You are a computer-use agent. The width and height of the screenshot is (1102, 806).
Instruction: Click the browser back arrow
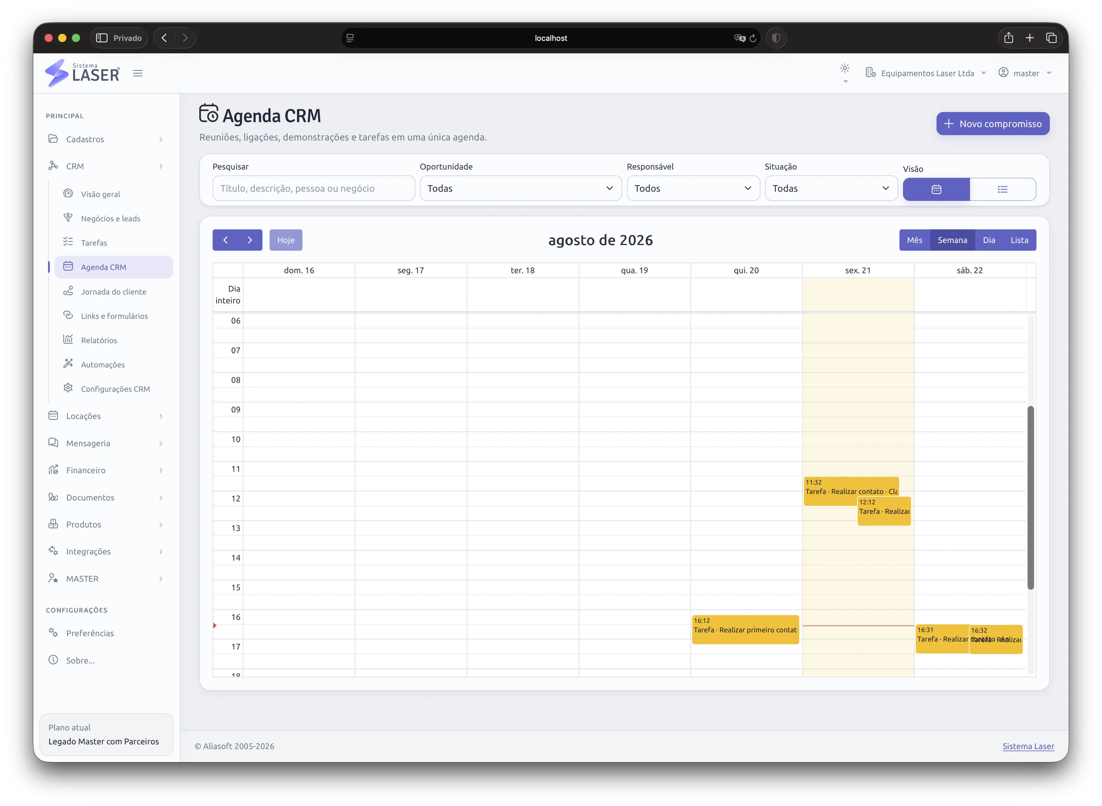[165, 38]
